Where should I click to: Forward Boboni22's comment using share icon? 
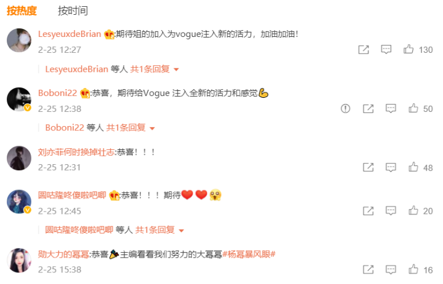click(x=368, y=108)
